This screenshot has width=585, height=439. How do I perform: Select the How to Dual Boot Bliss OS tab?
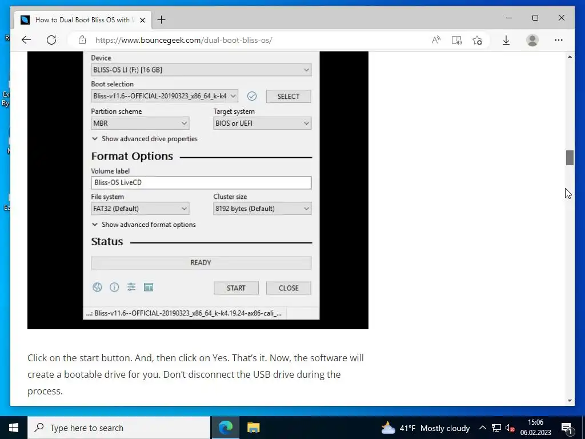tap(82, 20)
